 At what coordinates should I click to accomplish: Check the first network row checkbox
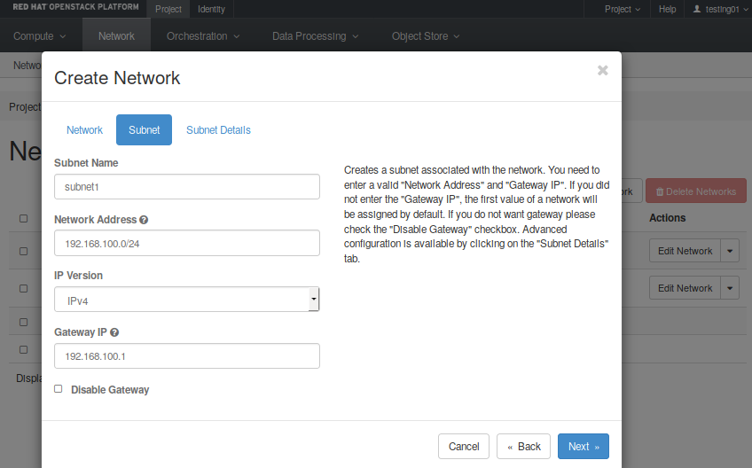pyautogui.click(x=24, y=251)
